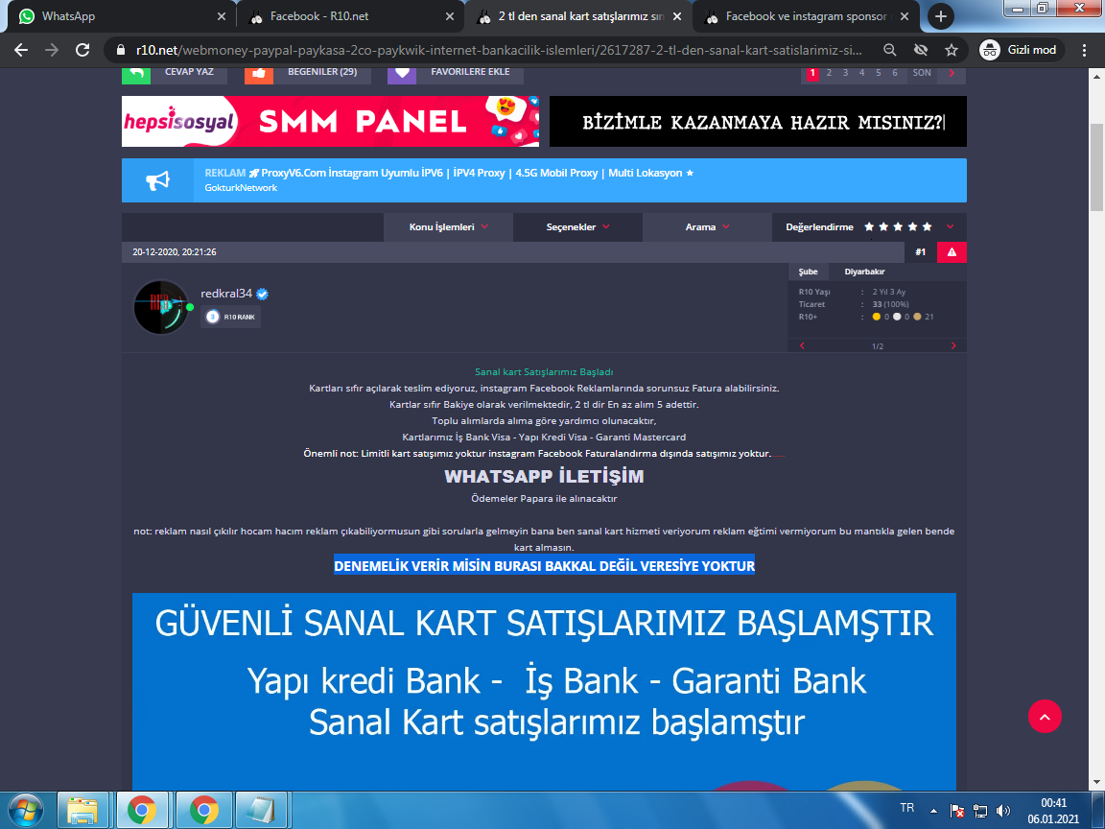
Task: Click the R10 RANK badge
Action: point(231,318)
